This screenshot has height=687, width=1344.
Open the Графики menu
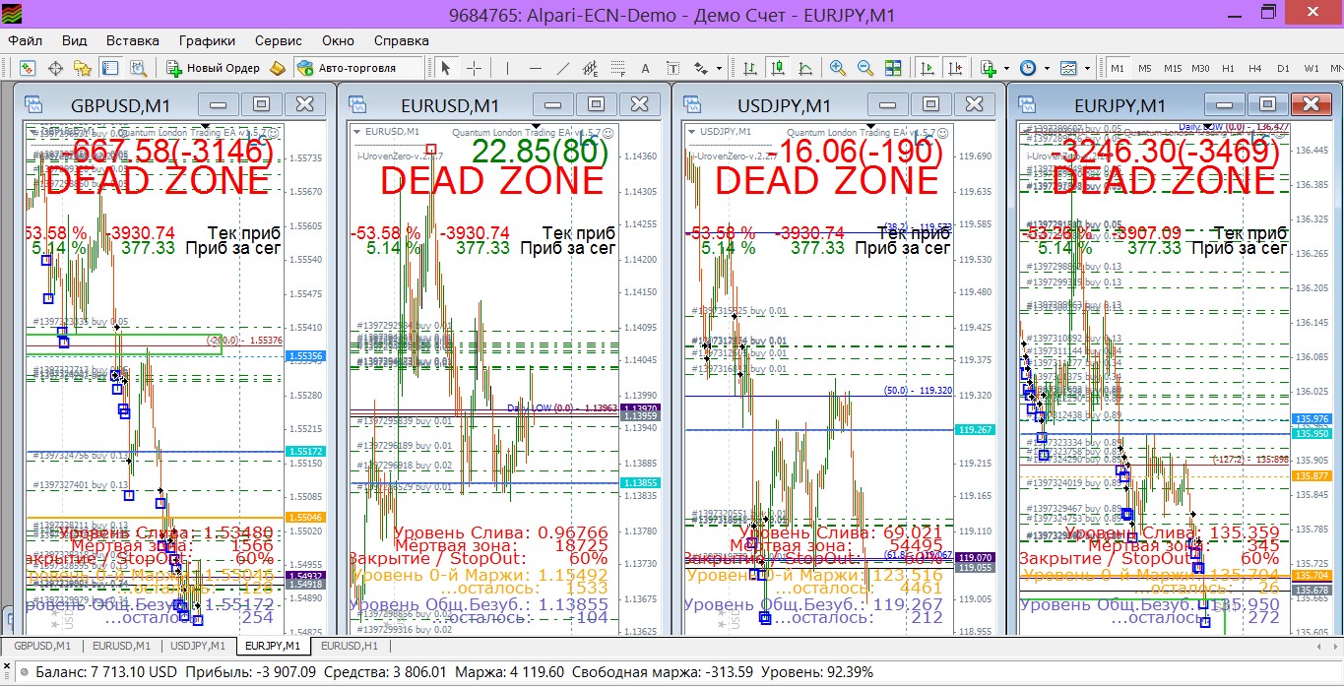click(x=207, y=40)
